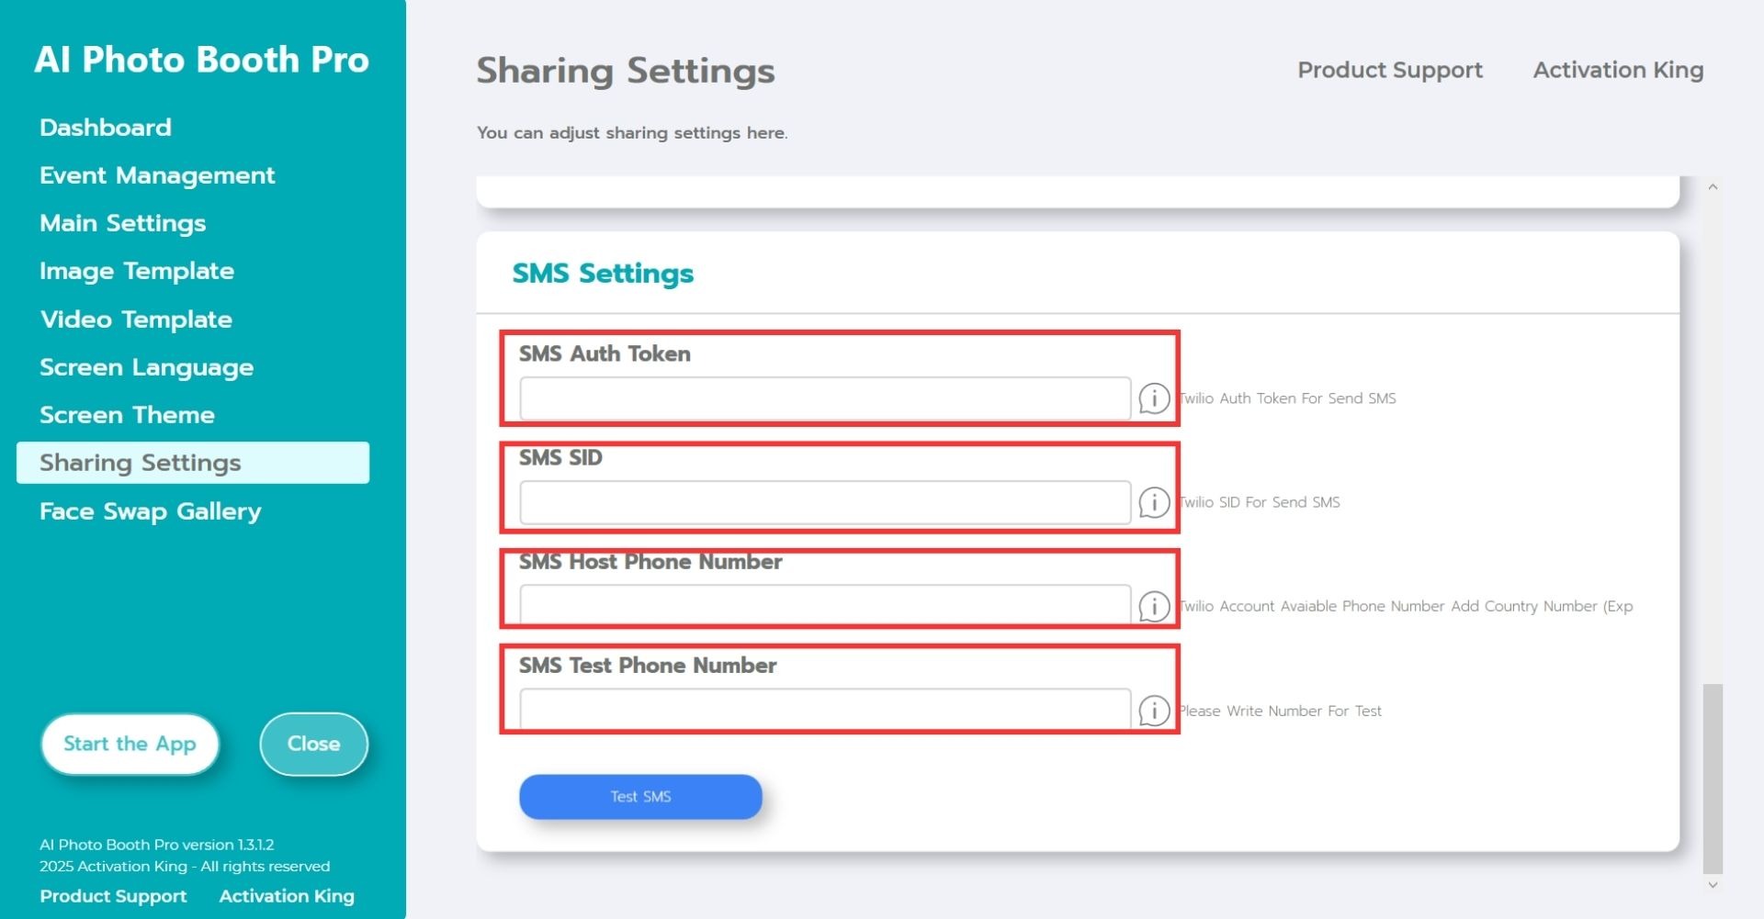
Task: Click the SMS Test Phone Number input
Action: click(824, 709)
